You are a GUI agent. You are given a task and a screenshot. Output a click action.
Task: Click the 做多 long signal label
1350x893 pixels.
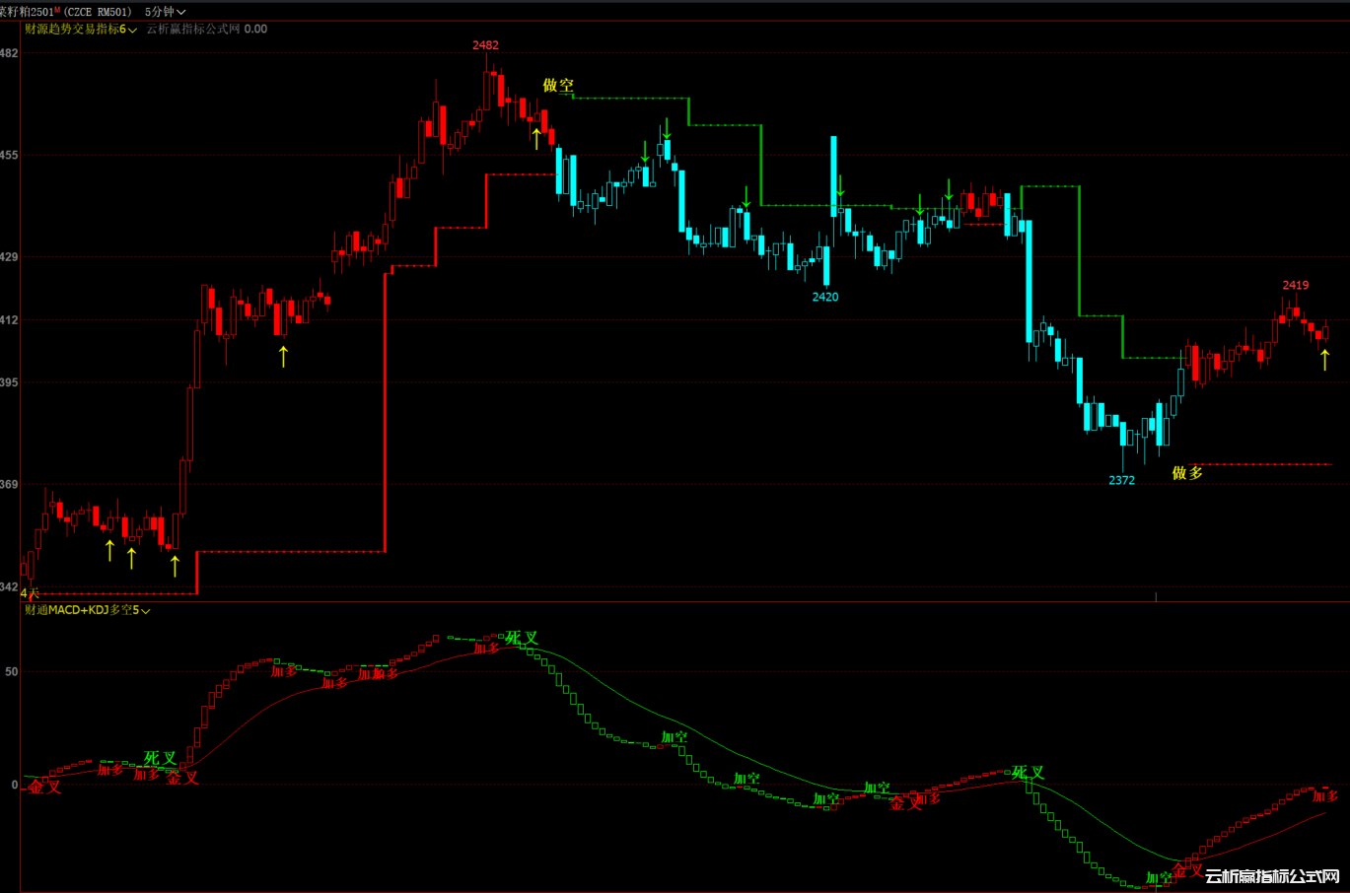[1187, 473]
